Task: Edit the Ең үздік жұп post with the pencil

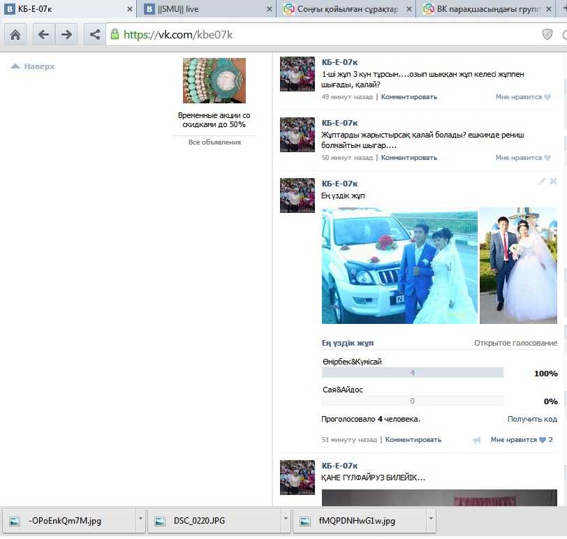Action: pyautogui.click(x=542, y=182)
